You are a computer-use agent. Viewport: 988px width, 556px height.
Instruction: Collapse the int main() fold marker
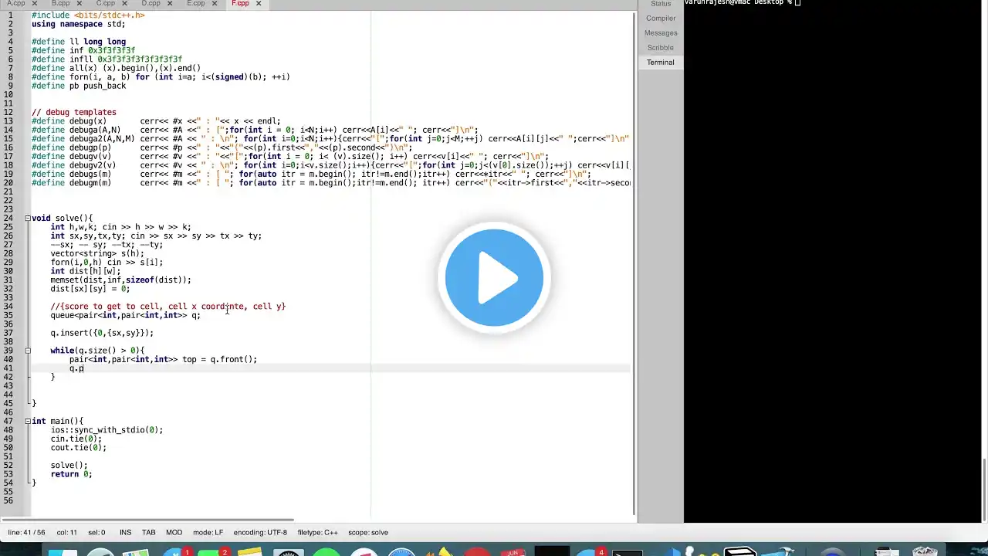click(28, 422)
